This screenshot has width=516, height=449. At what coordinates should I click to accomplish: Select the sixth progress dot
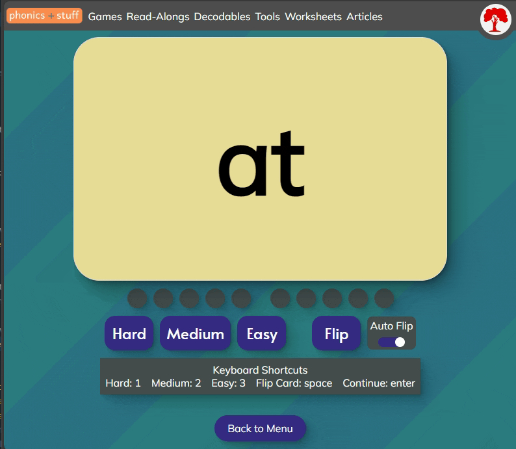280,298
